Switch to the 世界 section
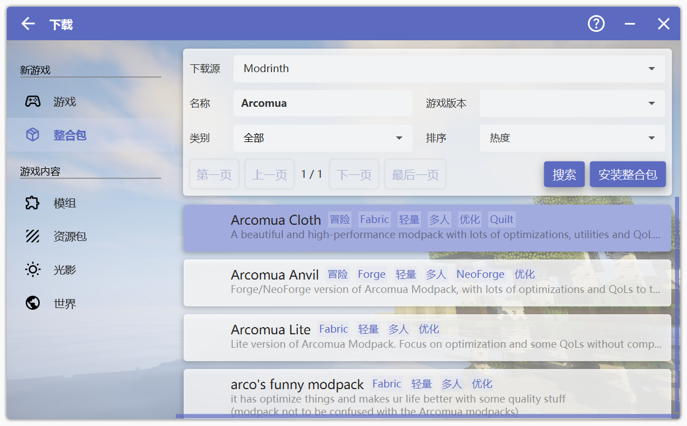The image size is (687, 426). point(91,304)
